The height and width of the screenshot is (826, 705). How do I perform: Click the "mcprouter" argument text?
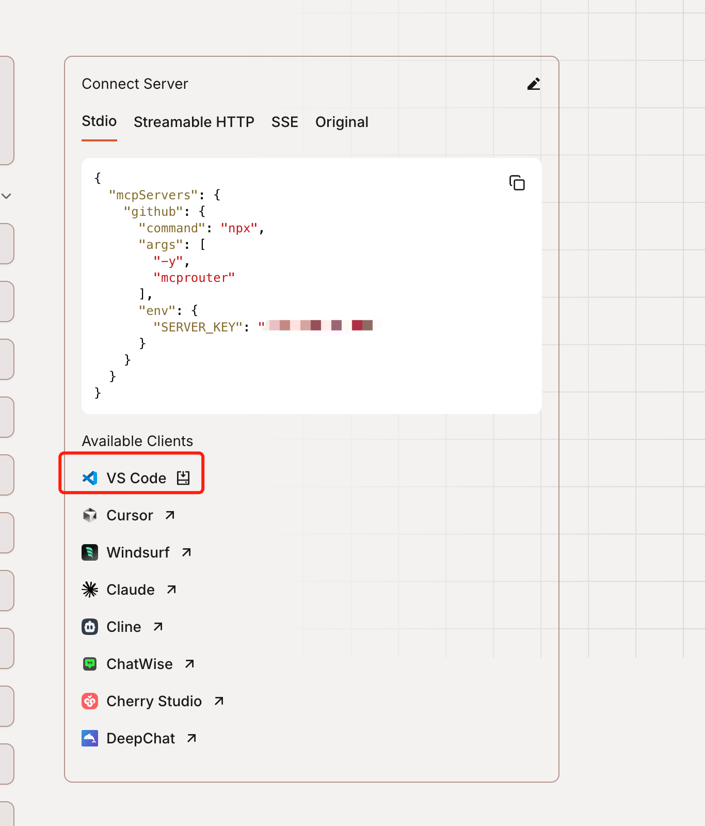click(194, 278)
